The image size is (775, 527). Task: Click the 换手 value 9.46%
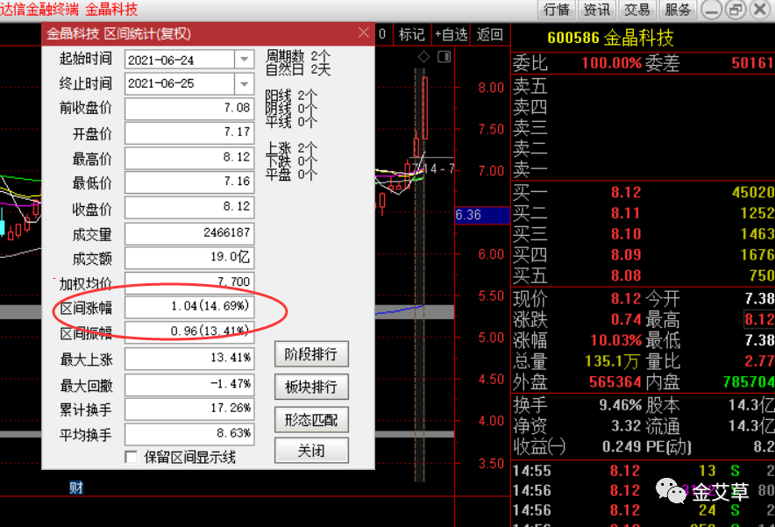tap(621, 405)
